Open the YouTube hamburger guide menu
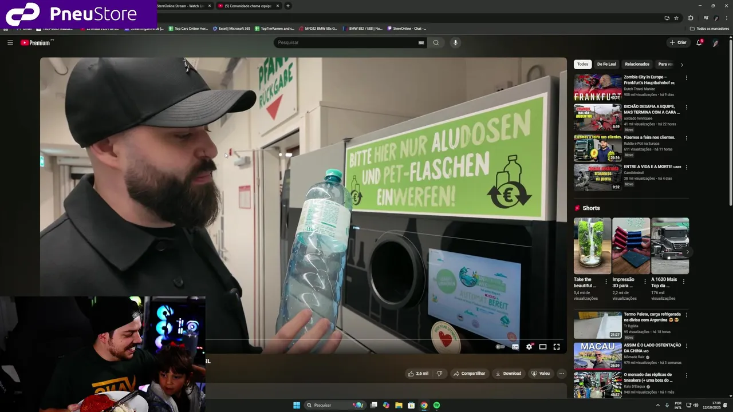 (x=10, y=42)
